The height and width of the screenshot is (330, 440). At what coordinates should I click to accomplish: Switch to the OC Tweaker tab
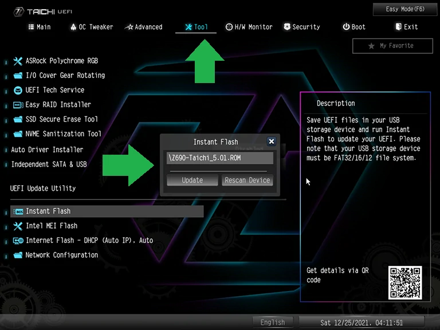coord(92,27)
